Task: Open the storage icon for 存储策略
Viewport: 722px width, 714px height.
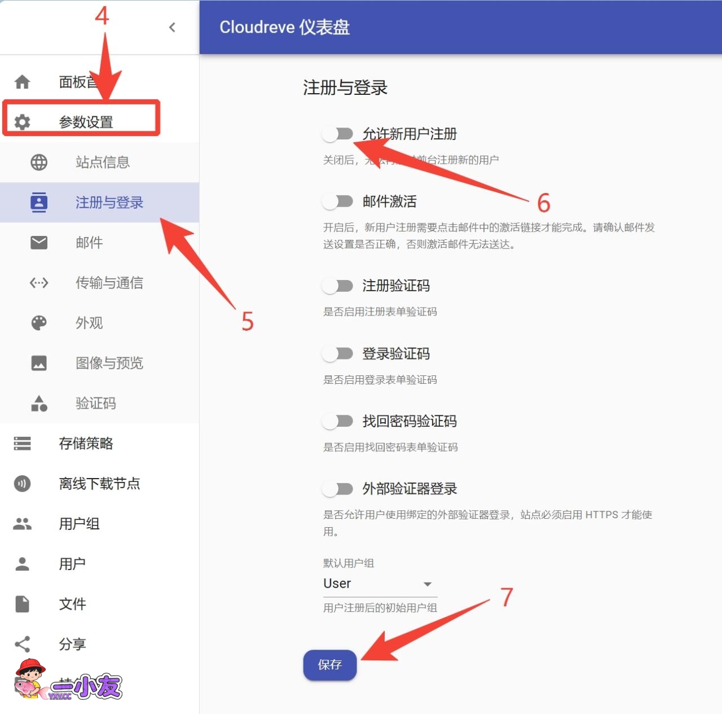Action: pyautogui.click(x=22, y=444)
